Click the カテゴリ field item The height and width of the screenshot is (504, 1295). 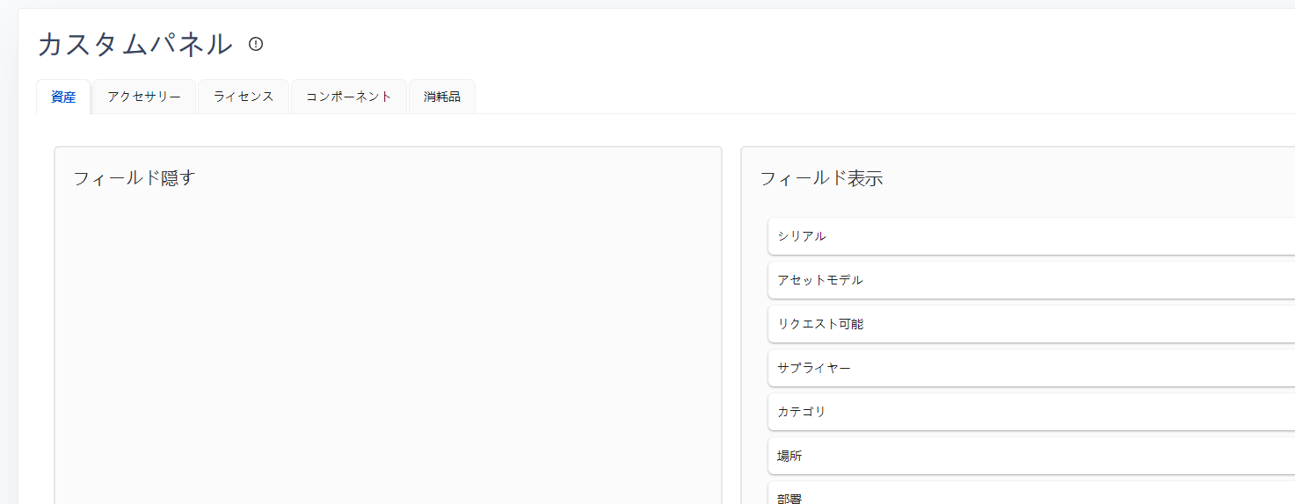(x=1029, y=412)
